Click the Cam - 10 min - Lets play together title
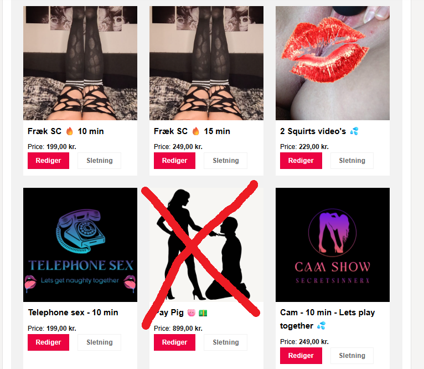 328,319
